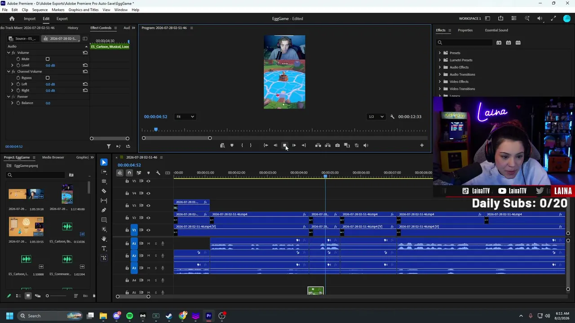Solo track A2

click(156, 256)
